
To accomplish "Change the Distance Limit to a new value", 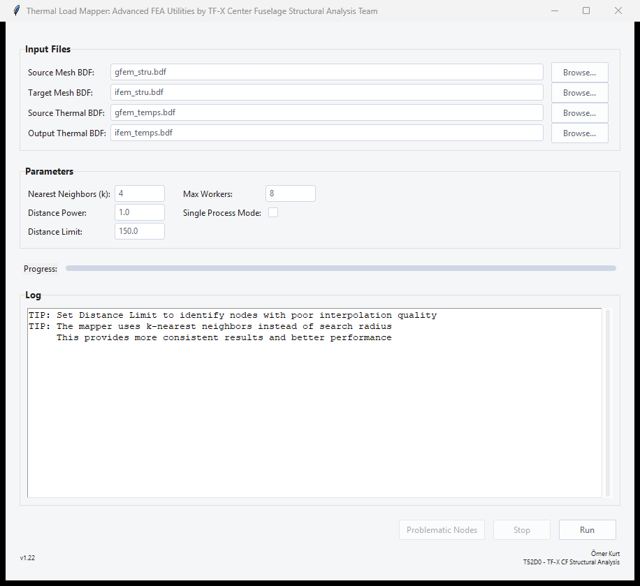I will [139, 231].
